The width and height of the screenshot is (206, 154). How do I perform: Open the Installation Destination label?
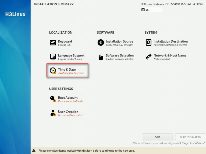(x=171, y=41)
